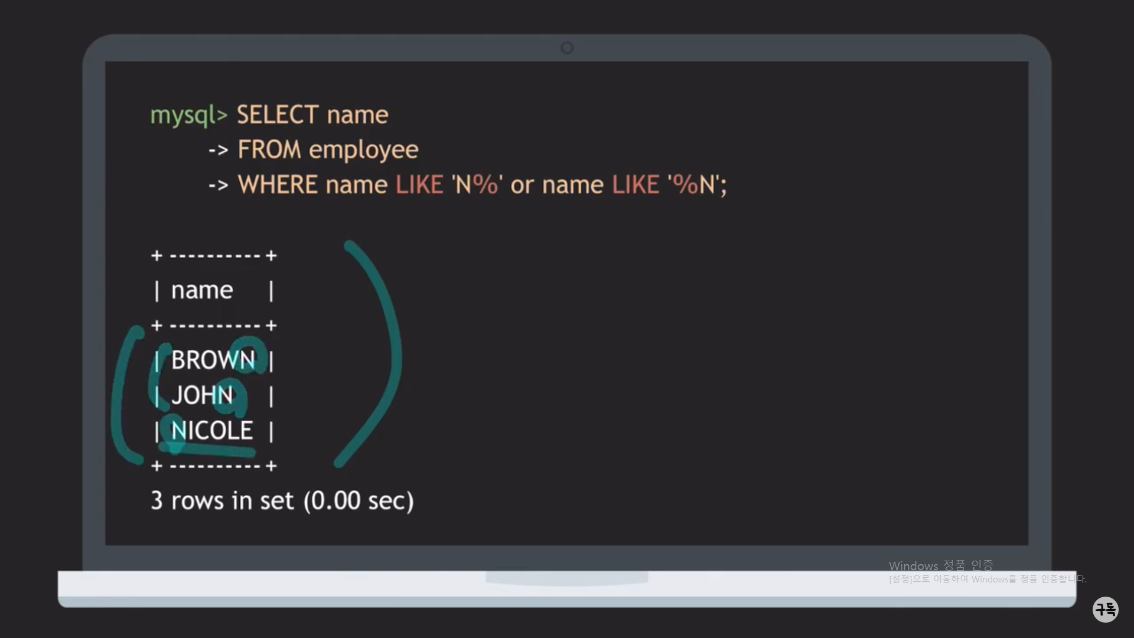
Task: Click the WHERE keyword
Action: pyautogui.click(x=278, y=185)
